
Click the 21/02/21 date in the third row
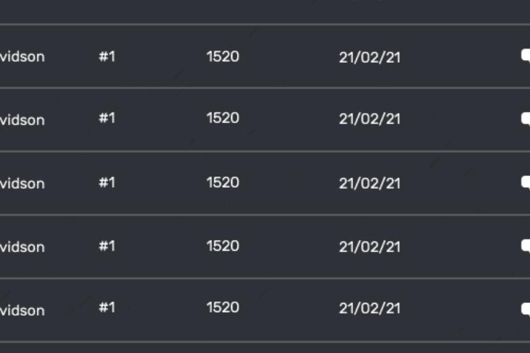click(x=370, y=184)
